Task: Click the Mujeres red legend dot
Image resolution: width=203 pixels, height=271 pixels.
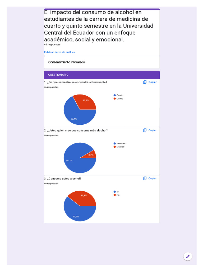Action: (x=115, y=147)
